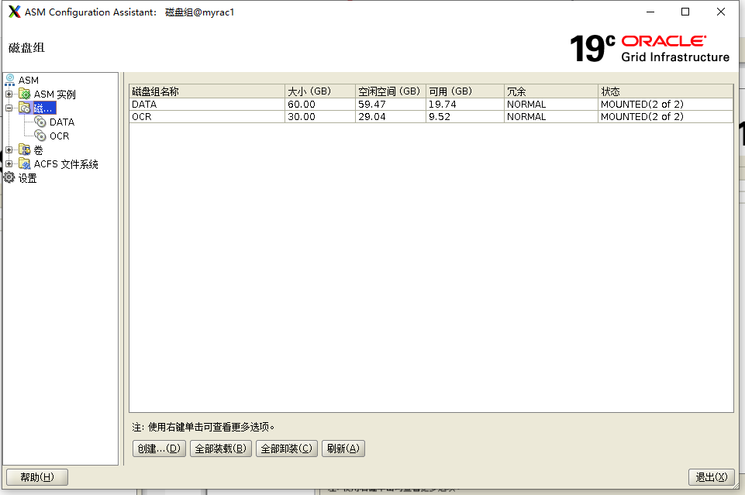Sort by 状态 column header
The image size is (745, 495).
pos(665,91)
